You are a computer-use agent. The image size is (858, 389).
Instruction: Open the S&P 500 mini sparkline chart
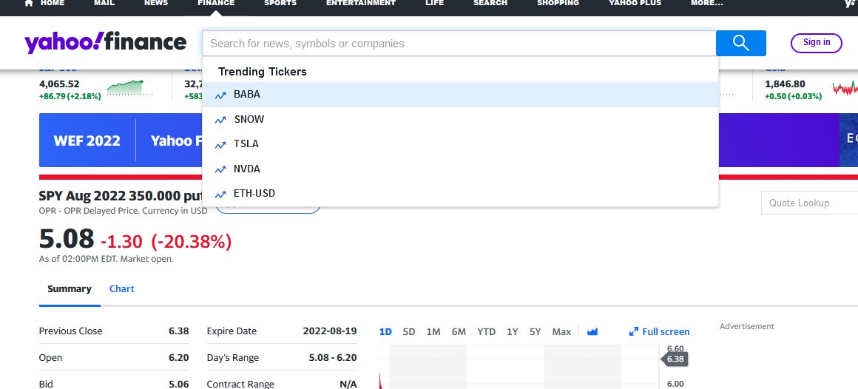[x=129, y=87]
